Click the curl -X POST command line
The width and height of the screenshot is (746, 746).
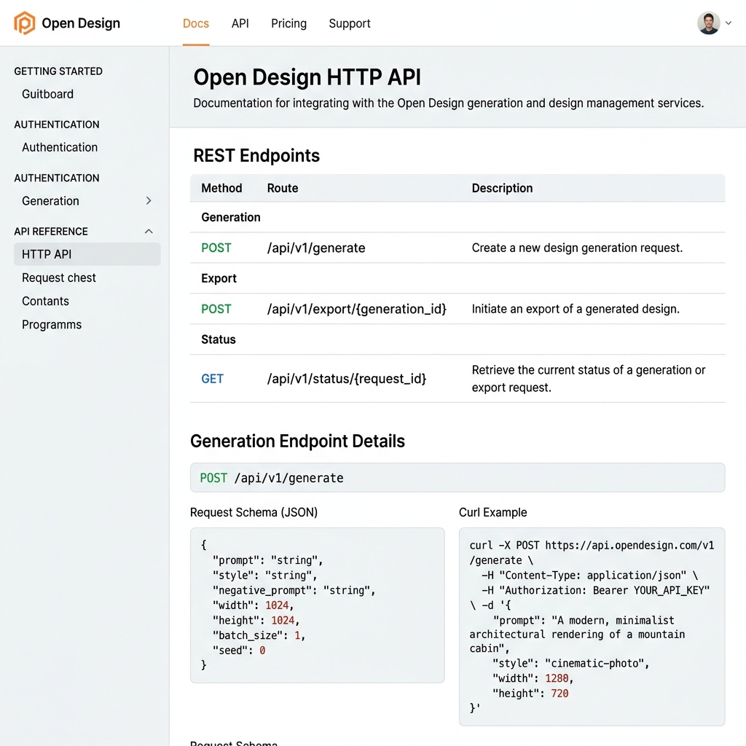(x=592, y=552)
